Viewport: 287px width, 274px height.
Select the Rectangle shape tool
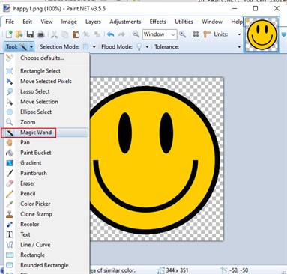pos(46,255)
